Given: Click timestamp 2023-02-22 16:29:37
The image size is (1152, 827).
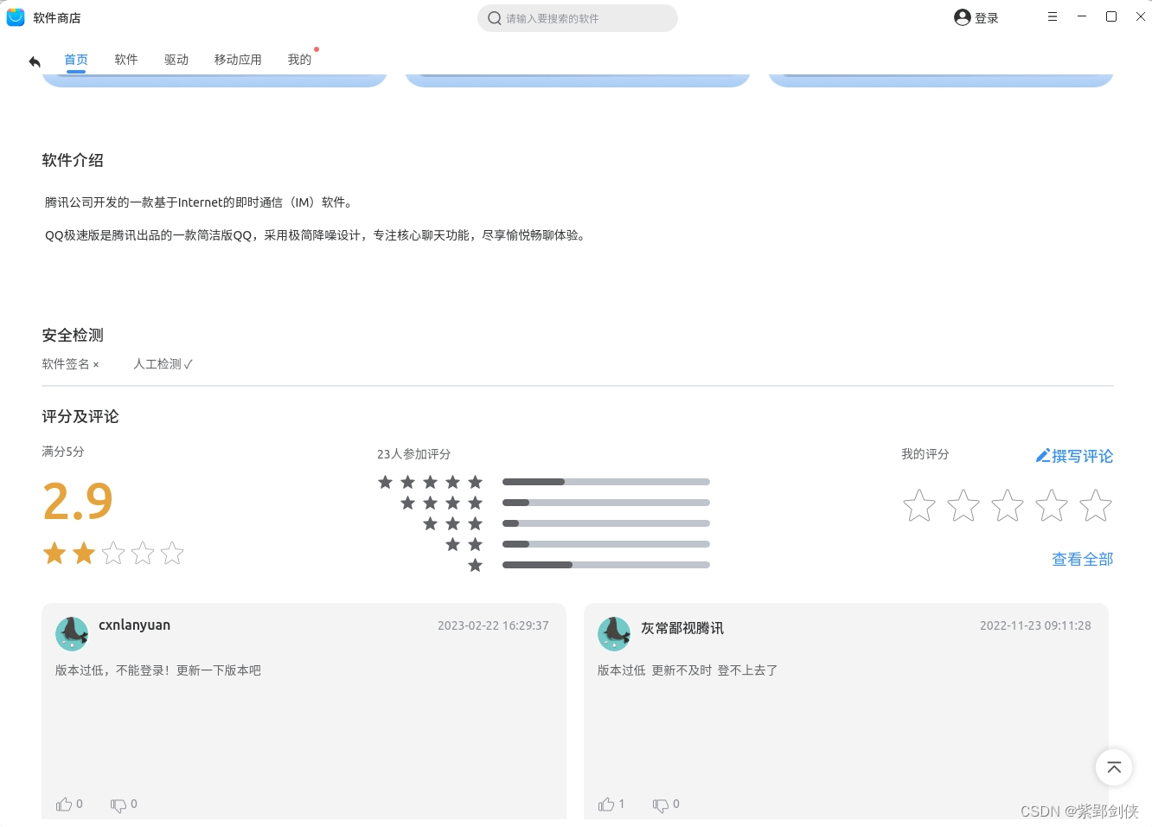Looking at the screenshot, I should [493, 625].
